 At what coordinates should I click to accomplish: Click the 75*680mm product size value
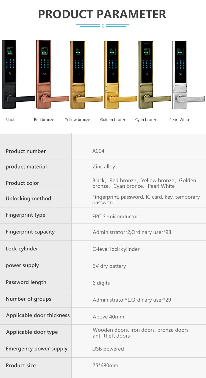pos(105,365)
